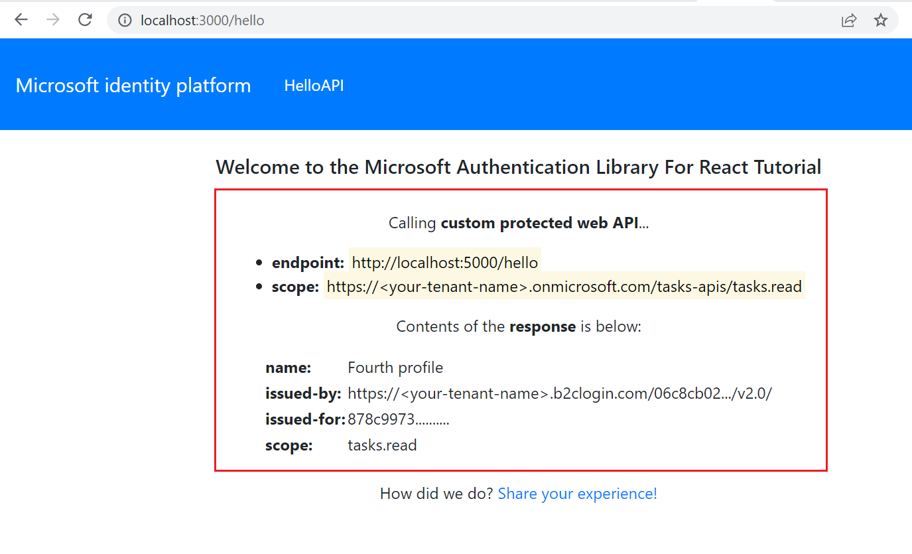Viewport: 912px width, 554px height.
Task: Reload the page with the refresh icon
Action: pos(85,20)
